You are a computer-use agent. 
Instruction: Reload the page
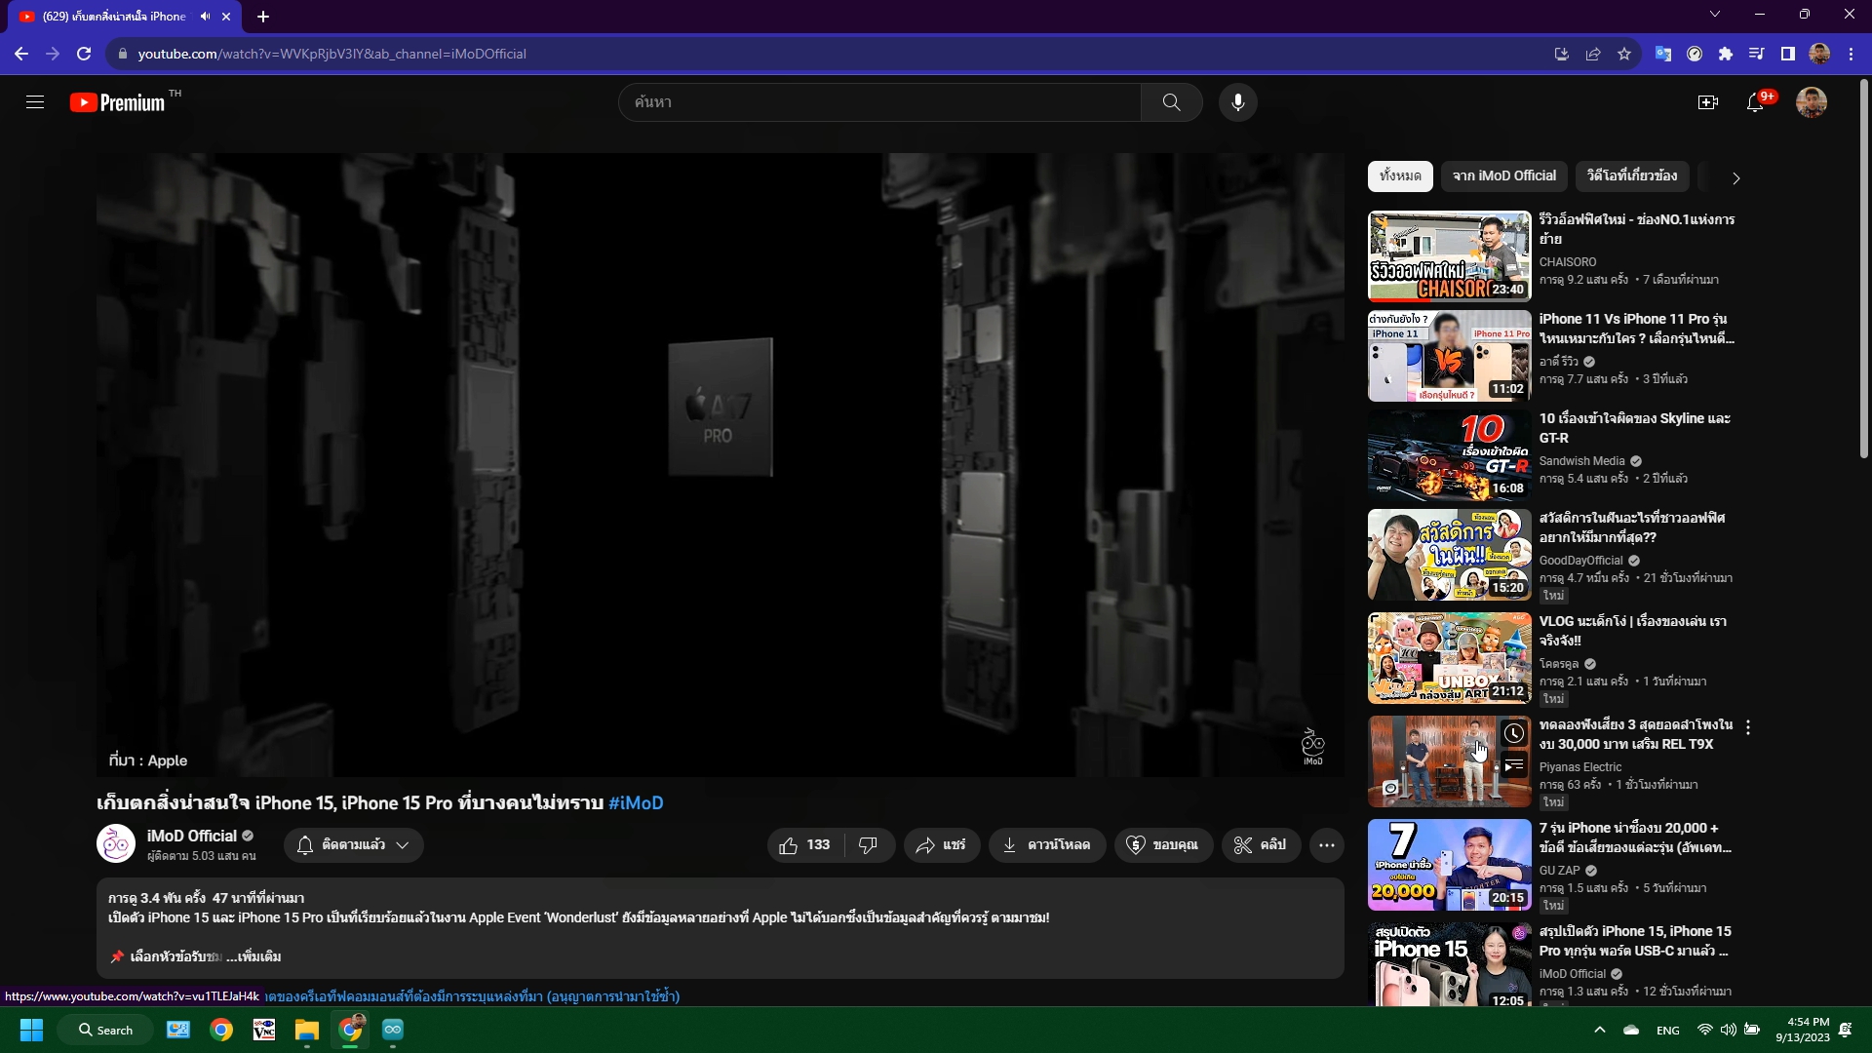84,54
